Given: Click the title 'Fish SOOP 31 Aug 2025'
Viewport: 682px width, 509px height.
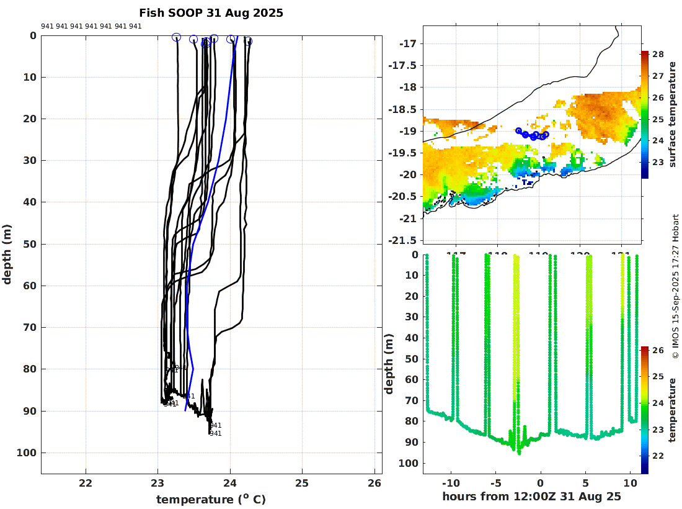Looking at the screenshot, I should click(x=211, y=13).
